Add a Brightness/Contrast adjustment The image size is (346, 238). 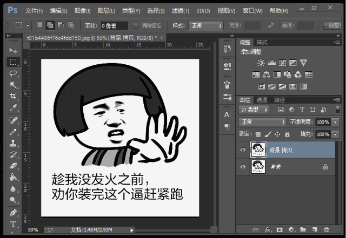click(x=261, y=63)
